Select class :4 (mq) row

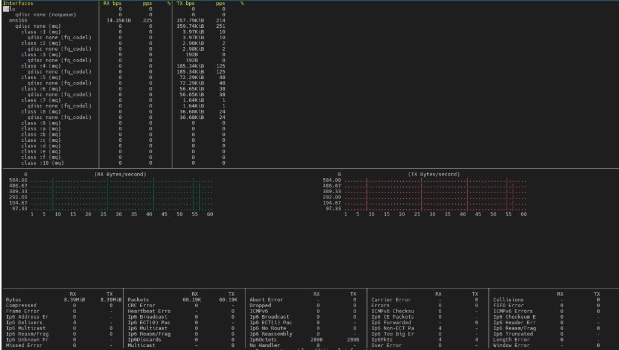40,66
